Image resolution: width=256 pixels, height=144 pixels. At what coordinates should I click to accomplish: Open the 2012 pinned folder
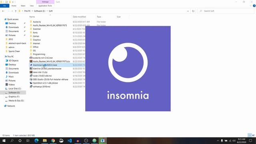click(11, 39)
